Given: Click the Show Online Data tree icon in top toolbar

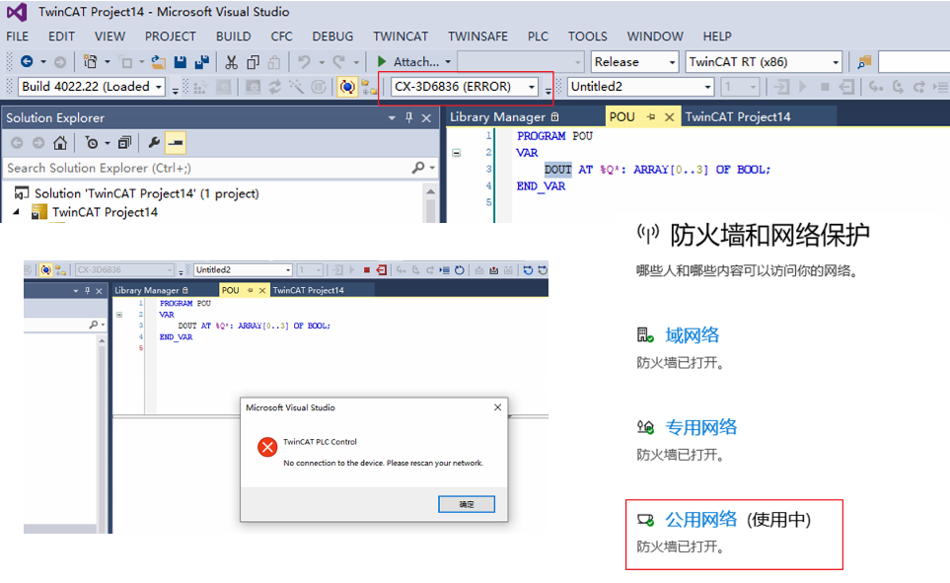Looking at the screenshot, I should 368,87.
